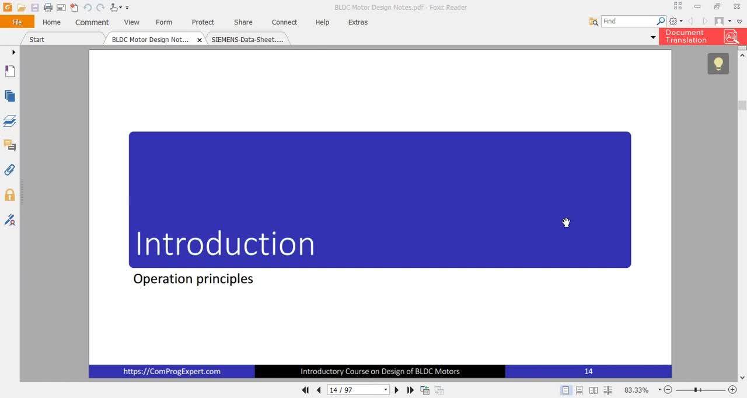Select the View ribbon tab

coord(132,22)
